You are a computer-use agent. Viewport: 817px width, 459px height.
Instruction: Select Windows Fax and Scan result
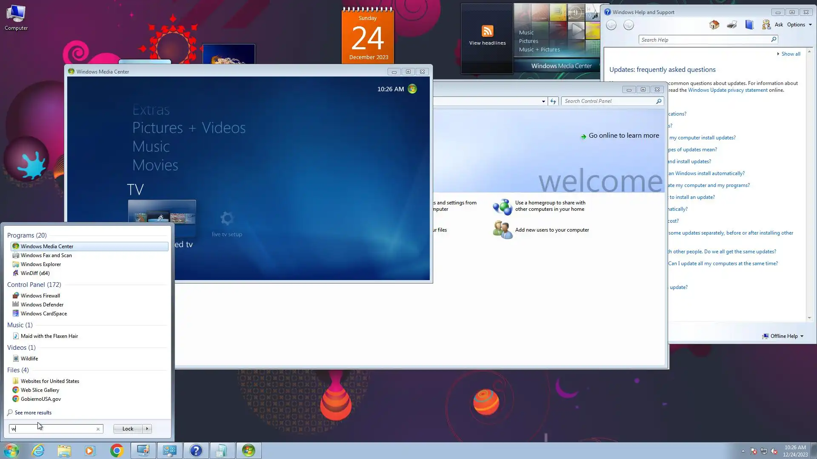(46, 255)
